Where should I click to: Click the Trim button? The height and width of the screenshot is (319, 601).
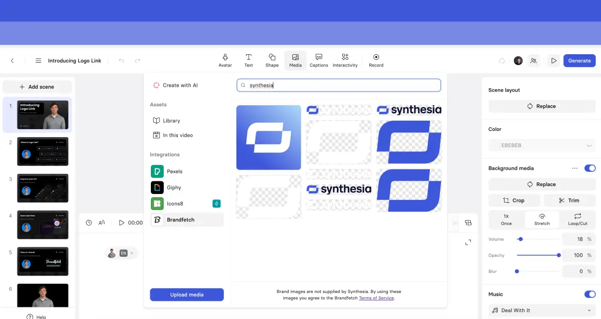coord(569,200)
